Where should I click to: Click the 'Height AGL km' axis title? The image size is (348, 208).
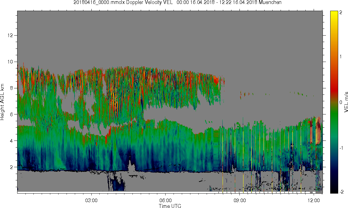2,102
